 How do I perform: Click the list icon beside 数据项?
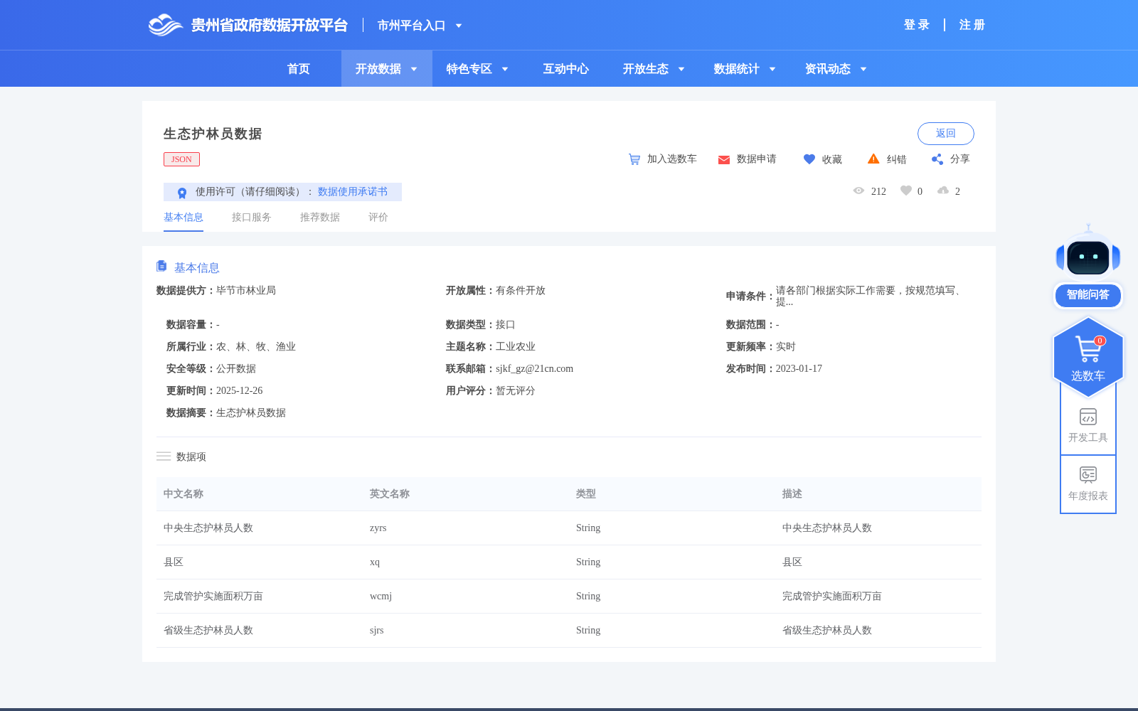164,456
